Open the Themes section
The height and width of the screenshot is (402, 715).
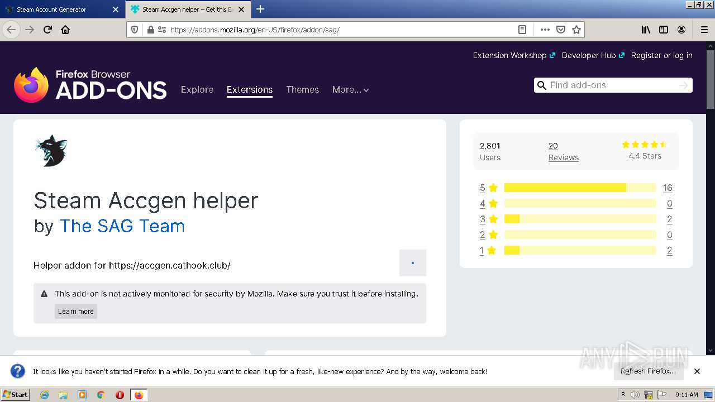tap(302, 89)
